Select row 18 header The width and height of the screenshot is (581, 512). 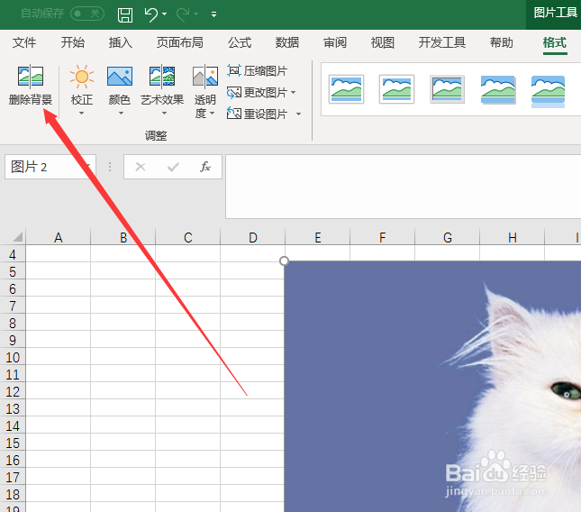(x=13, y=494)
